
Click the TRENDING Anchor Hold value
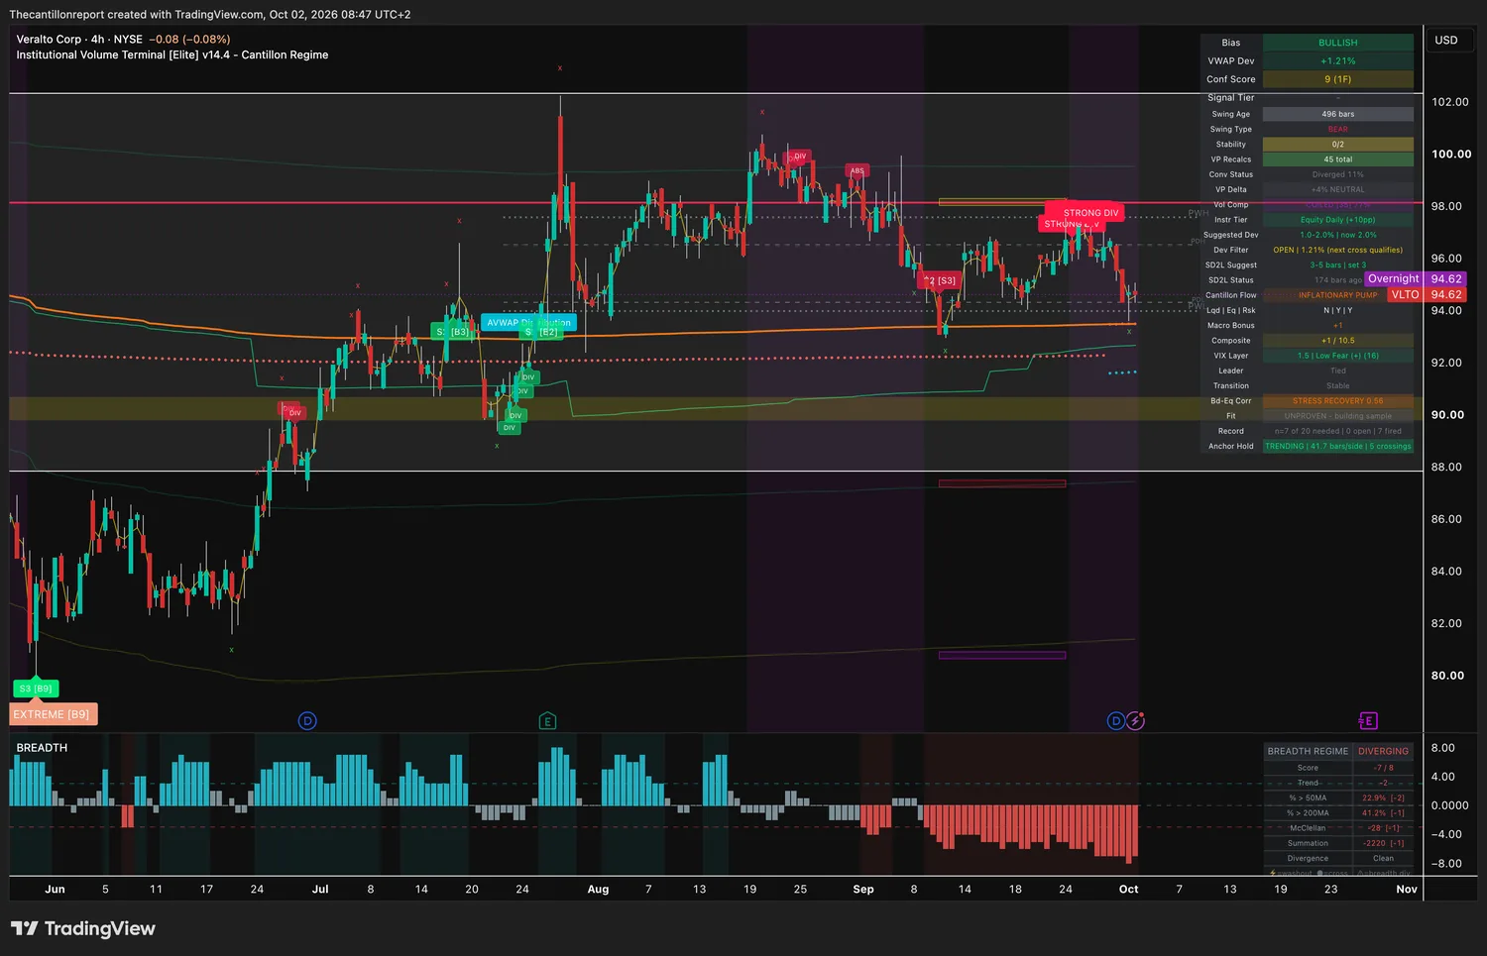(1338, 447)
